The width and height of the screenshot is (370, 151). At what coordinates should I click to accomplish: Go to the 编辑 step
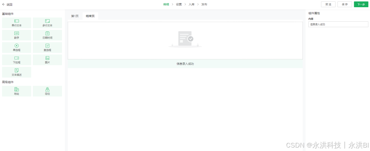(x=166, y=4)
